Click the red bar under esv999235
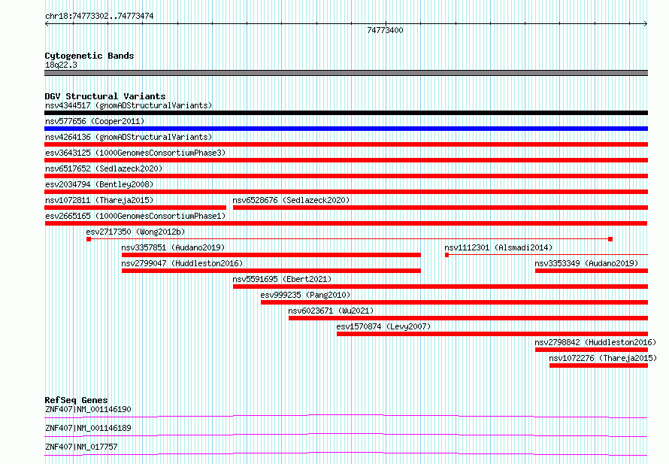The height and width of the screenshot is (464, 669). point(454,302)
